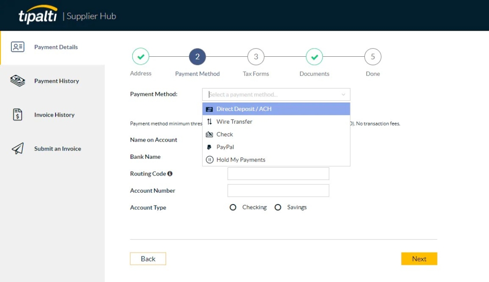Click the Tipalti logo in the header
Viewport: 489px width, 282px height.
37,15
